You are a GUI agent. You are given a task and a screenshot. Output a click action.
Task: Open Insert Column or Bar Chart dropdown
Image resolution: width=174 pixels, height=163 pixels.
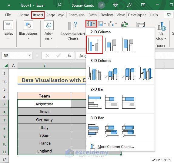click(x=91, y=24)
